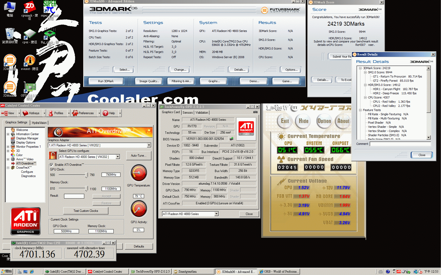Click the Image Quality button in 3DMark06
Image resolution: width=441 pixels, height=275 pixels.
(149, 81)
